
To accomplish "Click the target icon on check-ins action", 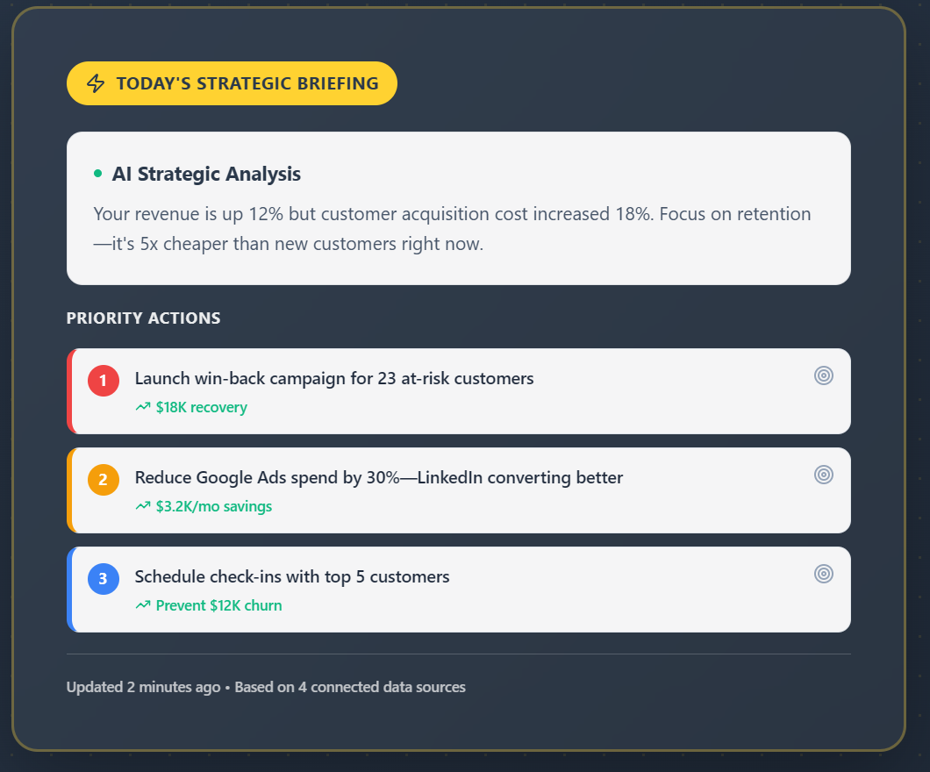I will coord(823,573).
